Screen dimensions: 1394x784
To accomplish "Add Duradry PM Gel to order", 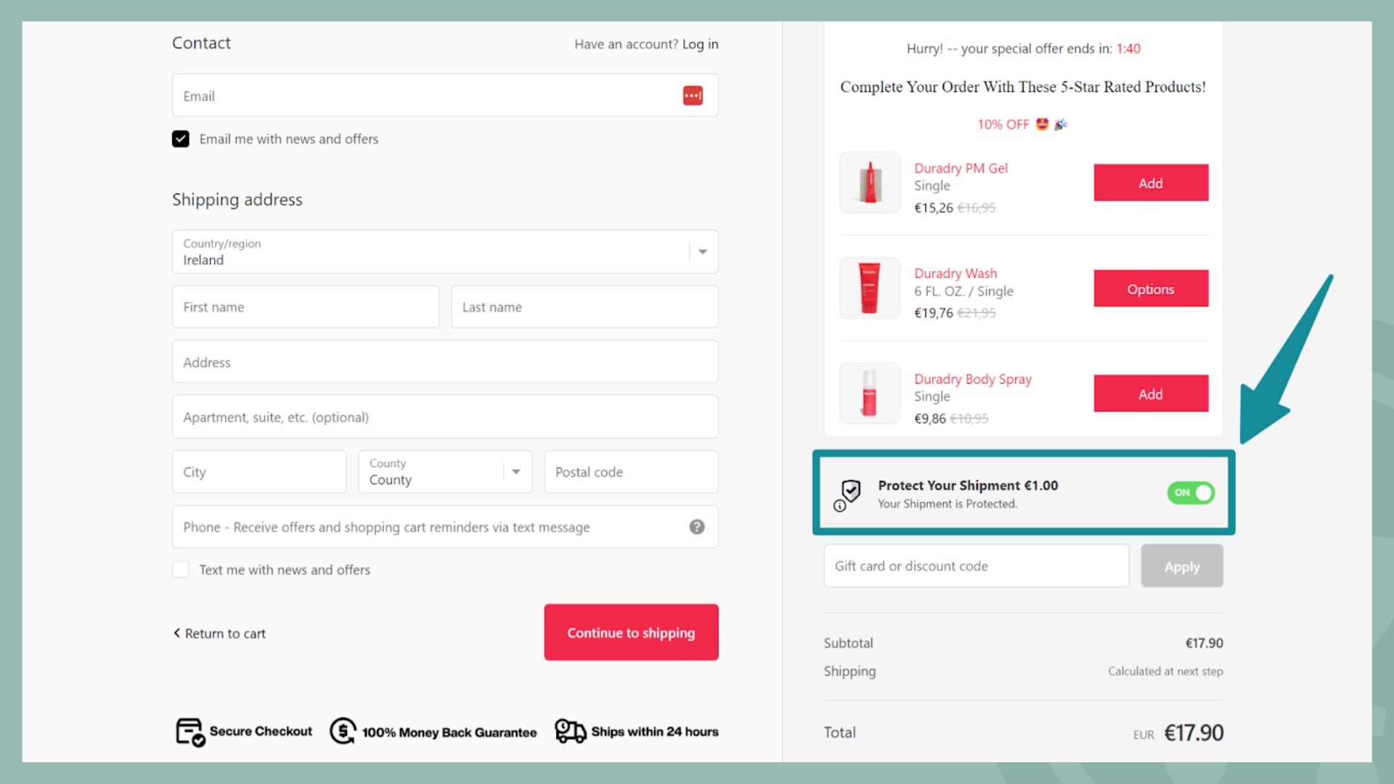I will click(x=1150, y=183).
